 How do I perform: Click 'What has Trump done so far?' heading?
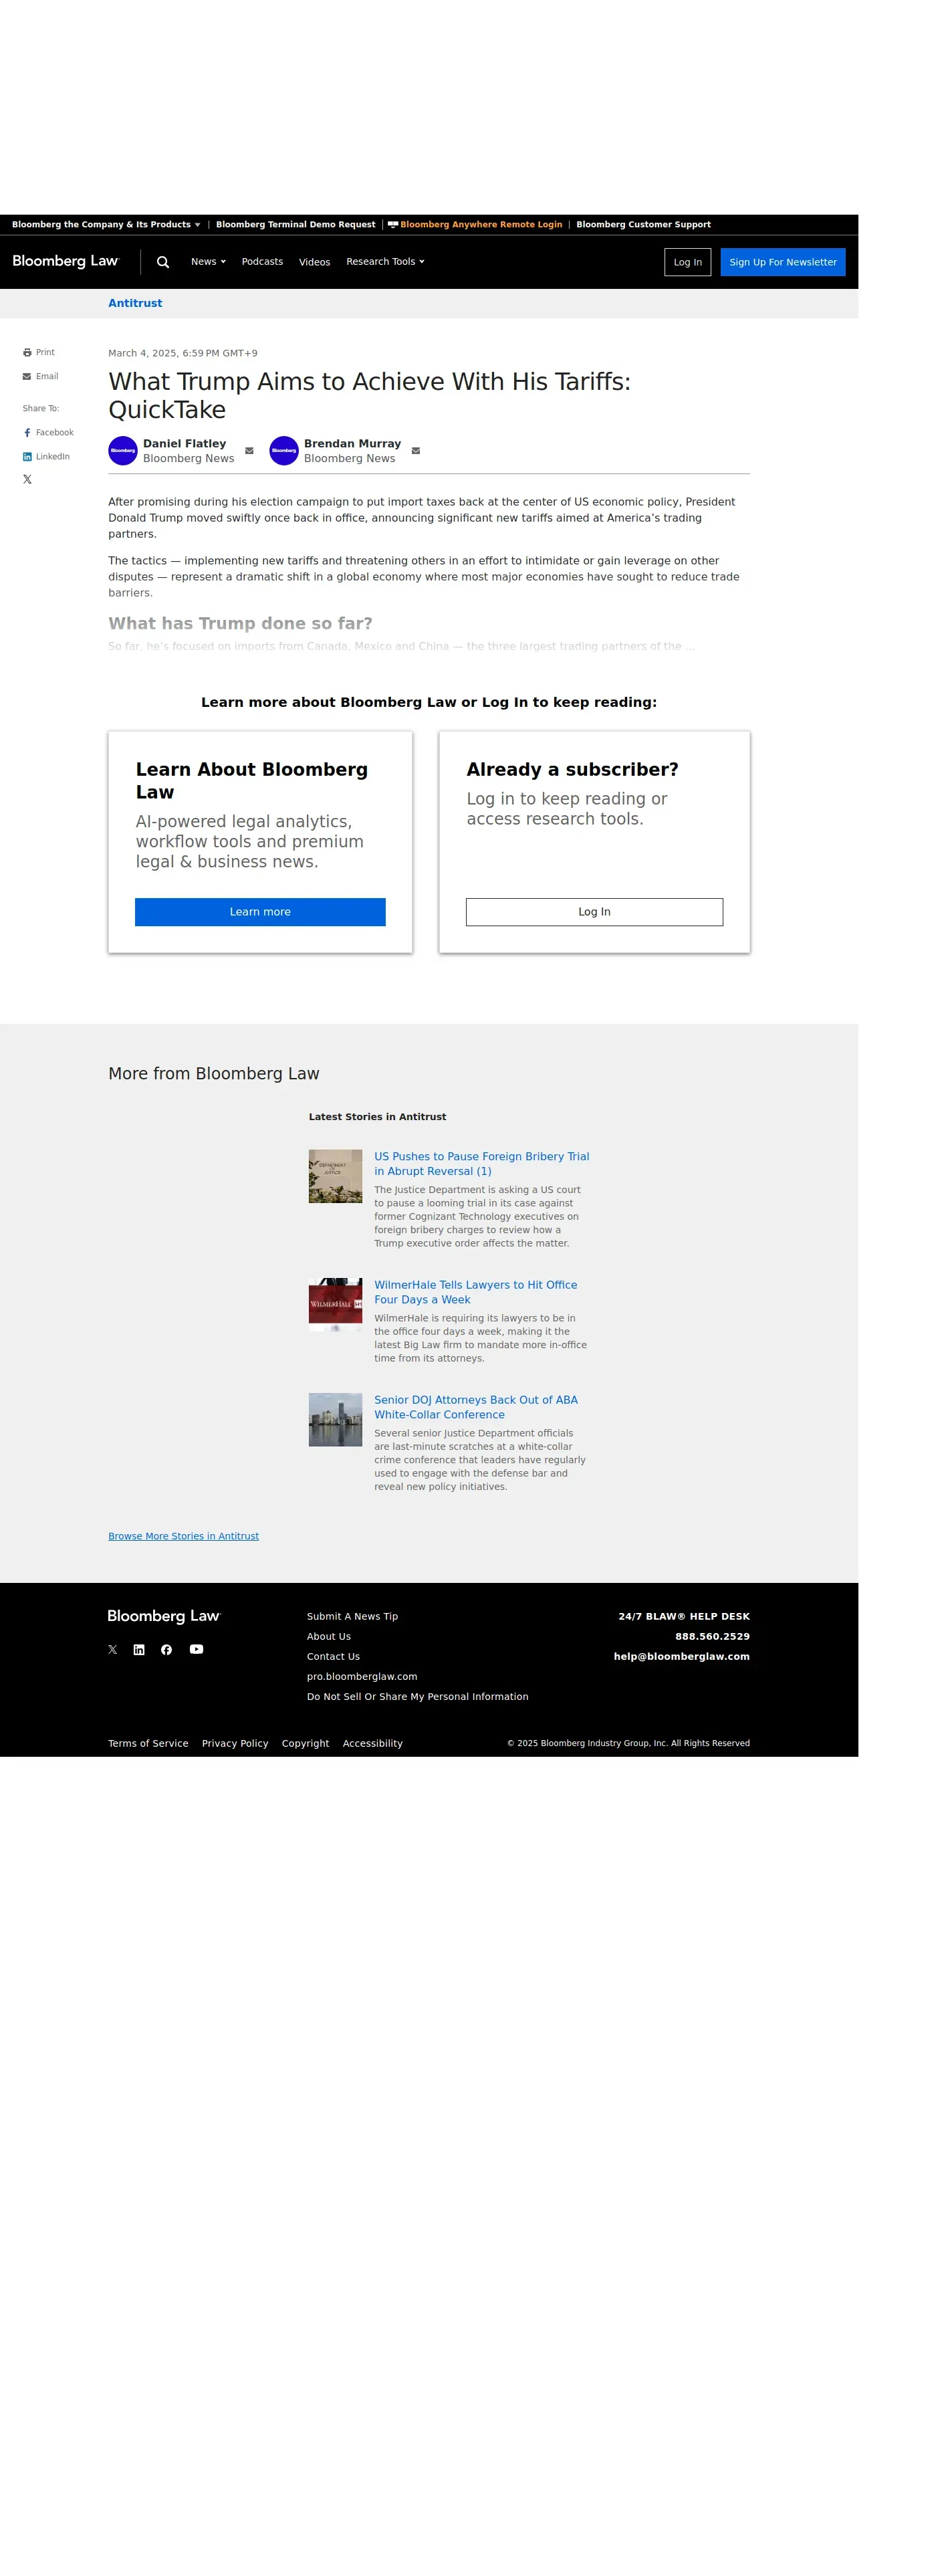240,623
